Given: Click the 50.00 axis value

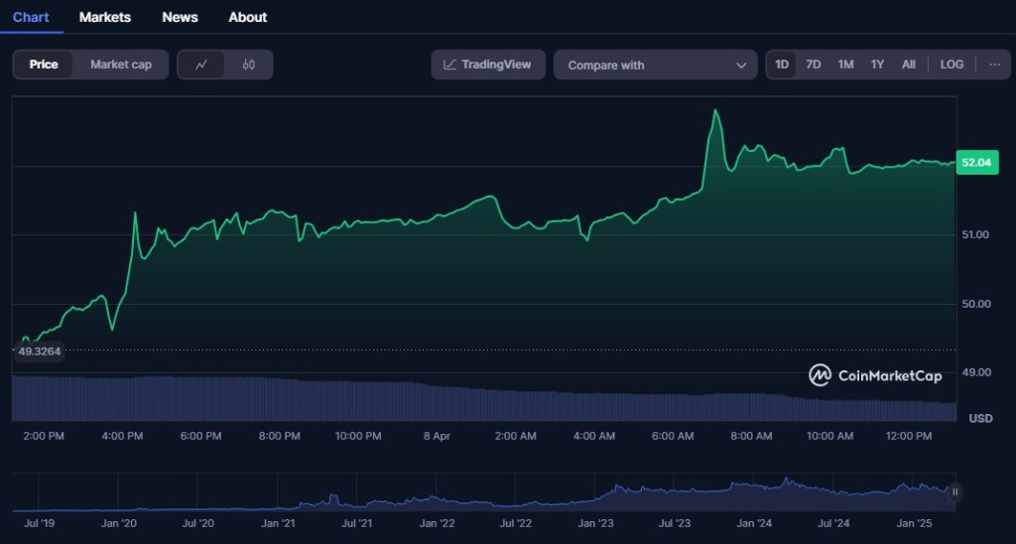Looking at the screenshot, I should (975, 304).
